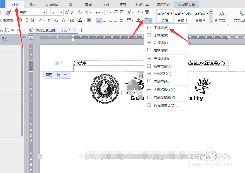Screen dimensions: 245x173
Task: Expand the Borders dropdown arrow
Action: [151, 20]
